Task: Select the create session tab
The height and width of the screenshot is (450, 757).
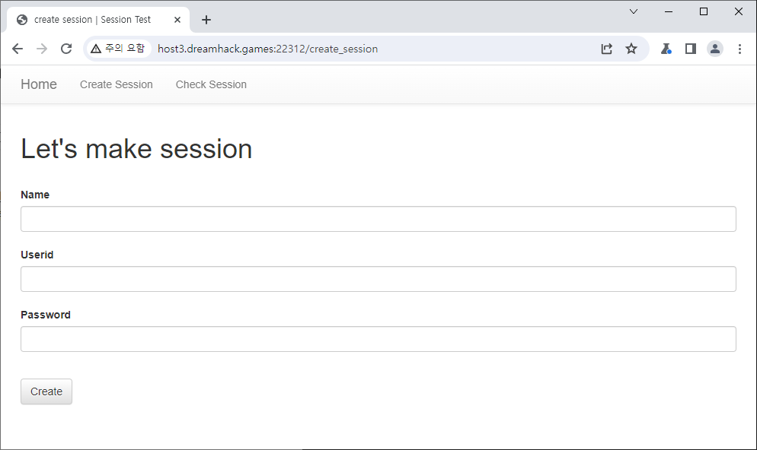Action: [91, 20]
